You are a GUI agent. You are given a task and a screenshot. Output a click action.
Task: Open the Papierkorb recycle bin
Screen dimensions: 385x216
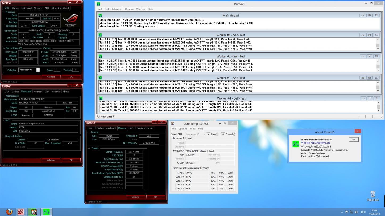click(373, 196)
